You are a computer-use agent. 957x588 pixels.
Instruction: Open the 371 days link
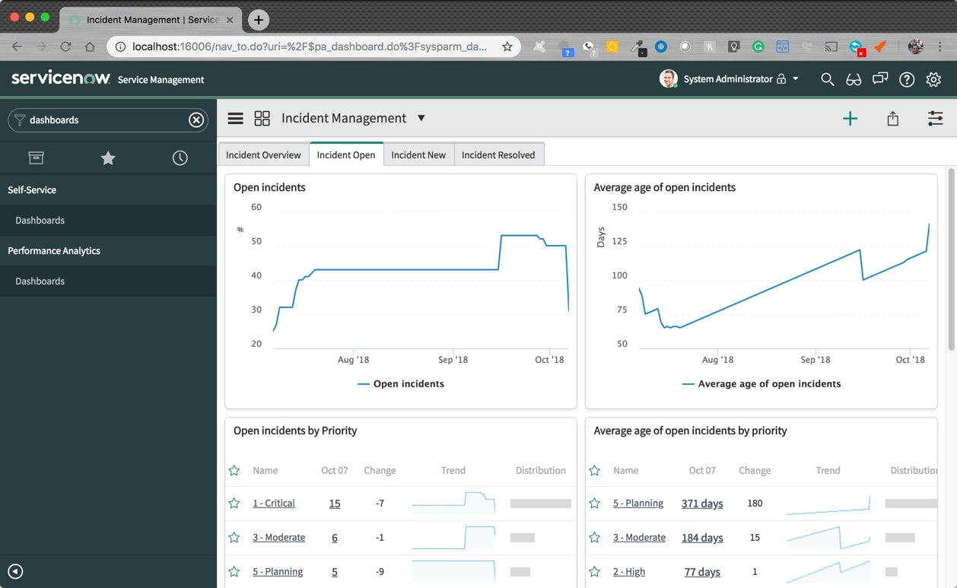click(x=701, y=503)
